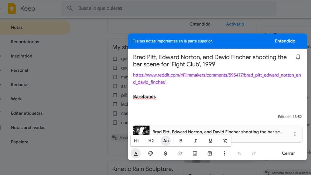Undo the last edit in the note

point(239,153)
